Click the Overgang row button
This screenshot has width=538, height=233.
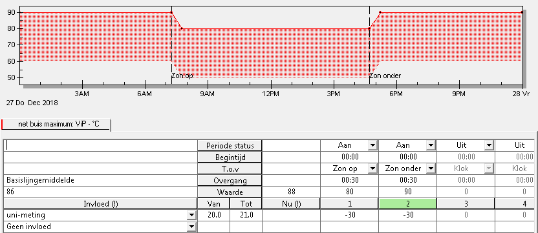[230, 180]
